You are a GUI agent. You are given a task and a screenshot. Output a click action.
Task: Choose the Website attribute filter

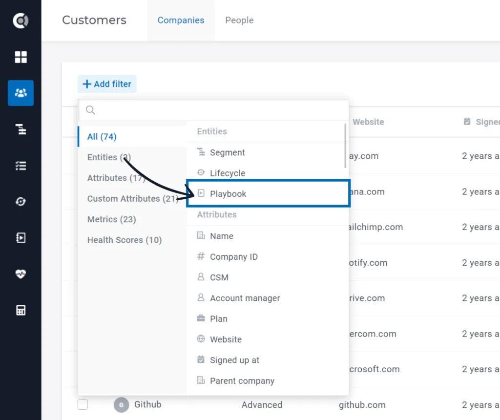click(267, 339)
